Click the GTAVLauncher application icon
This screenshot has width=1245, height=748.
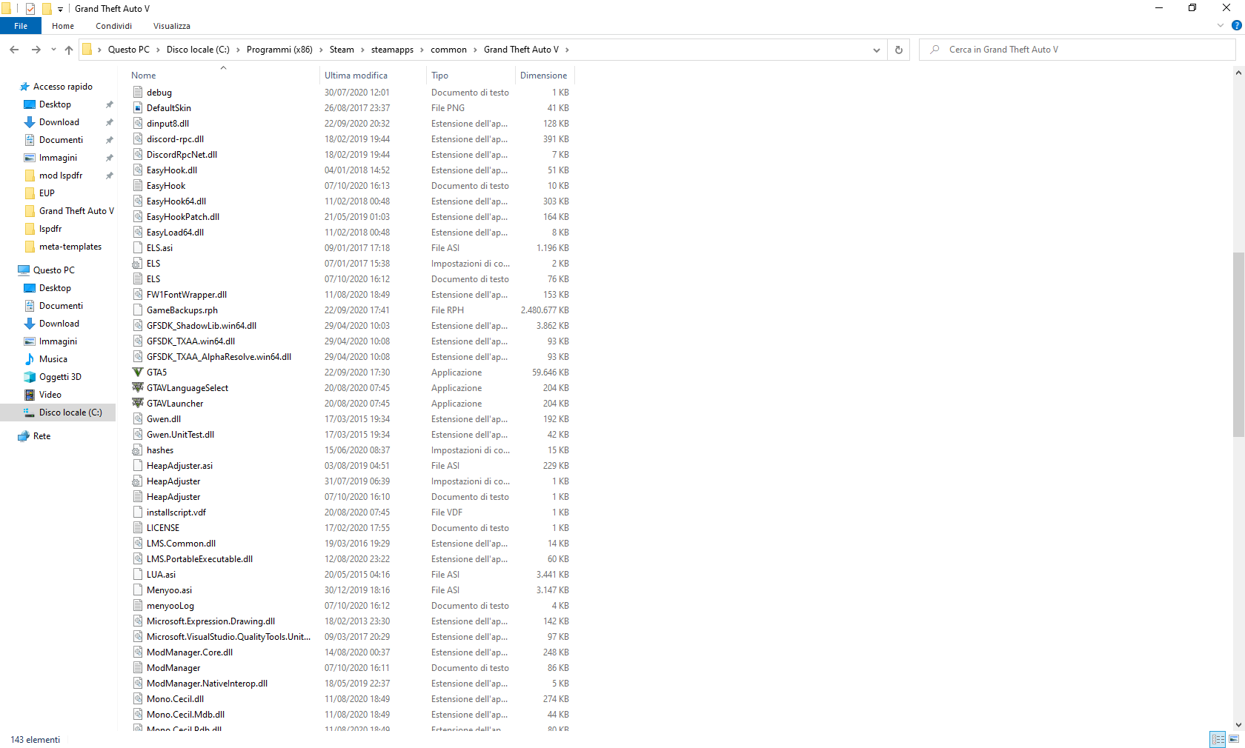138,404
